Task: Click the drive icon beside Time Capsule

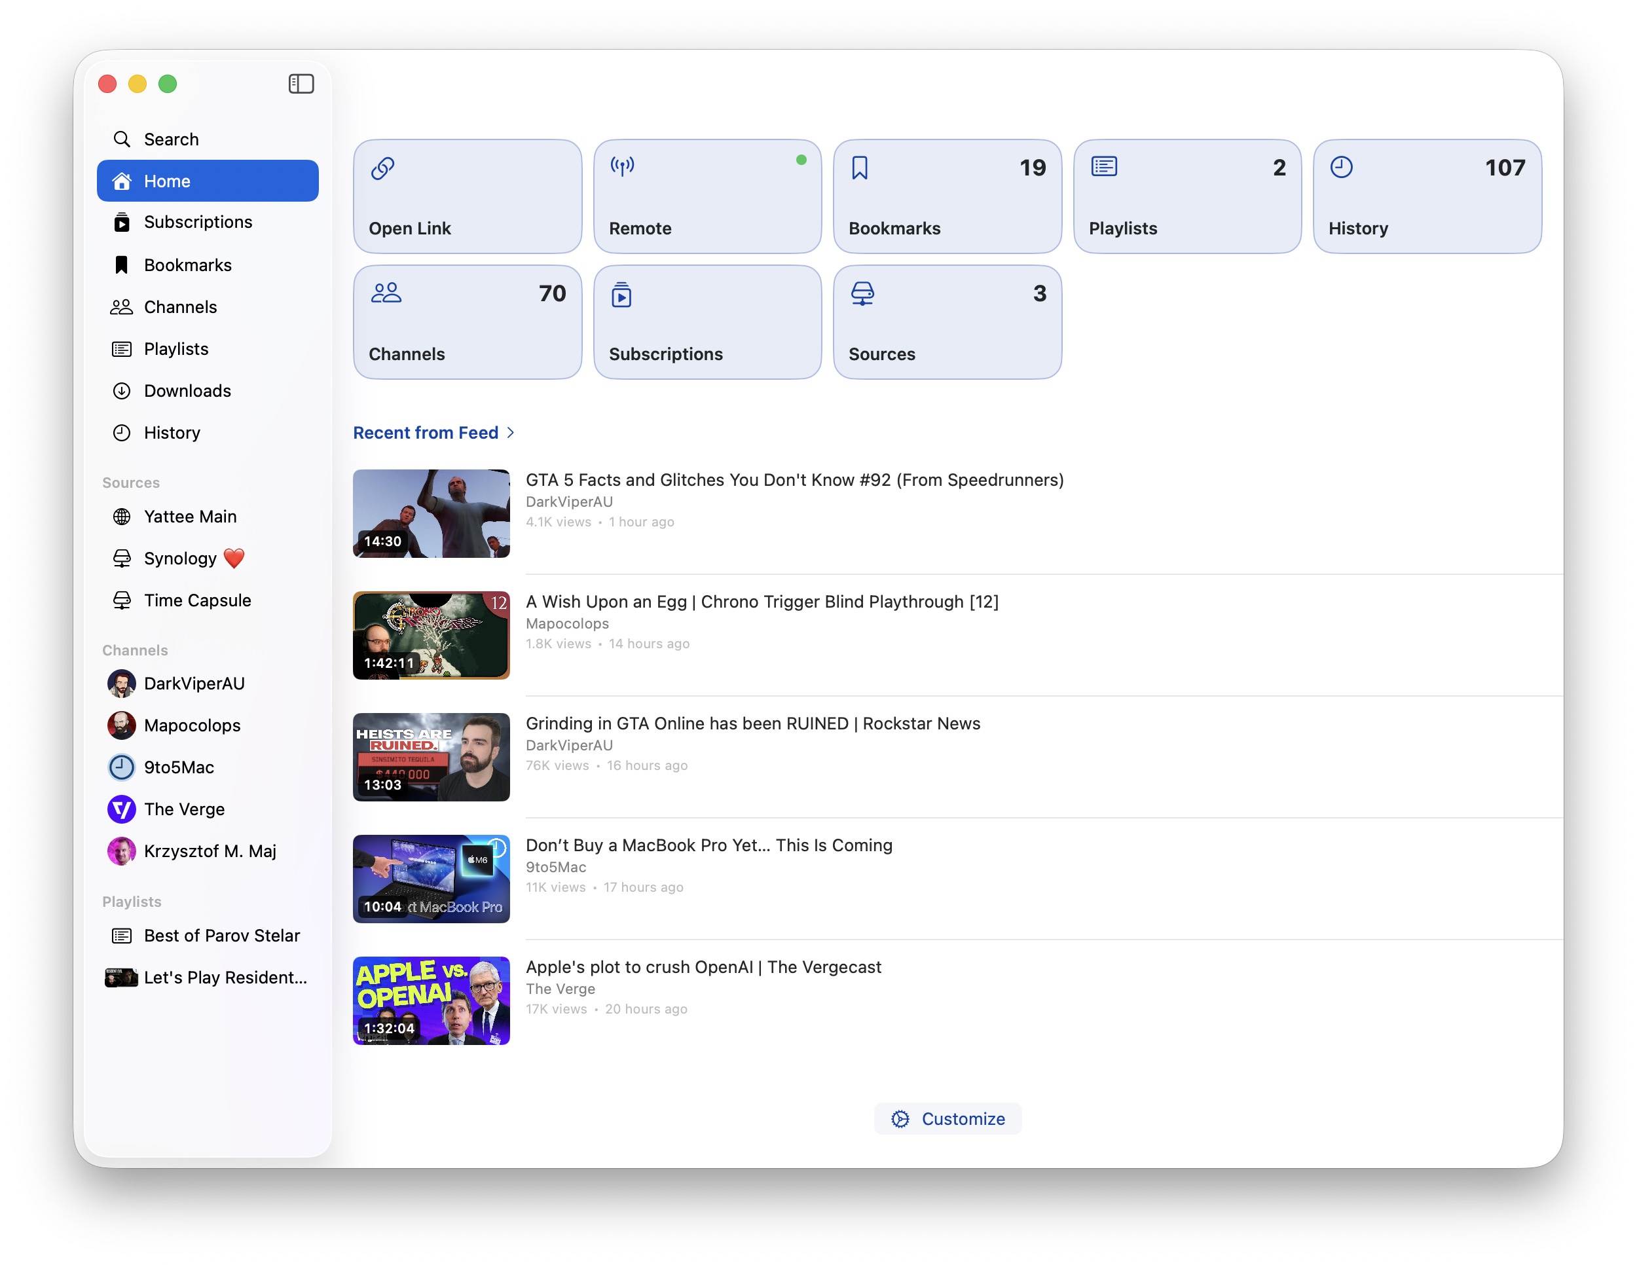Action: (121, 600)
